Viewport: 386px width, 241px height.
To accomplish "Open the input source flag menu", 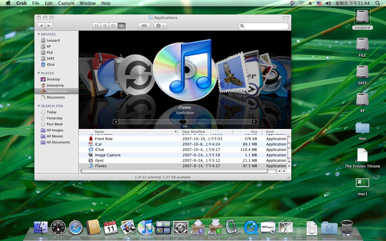I will [319, 3].
